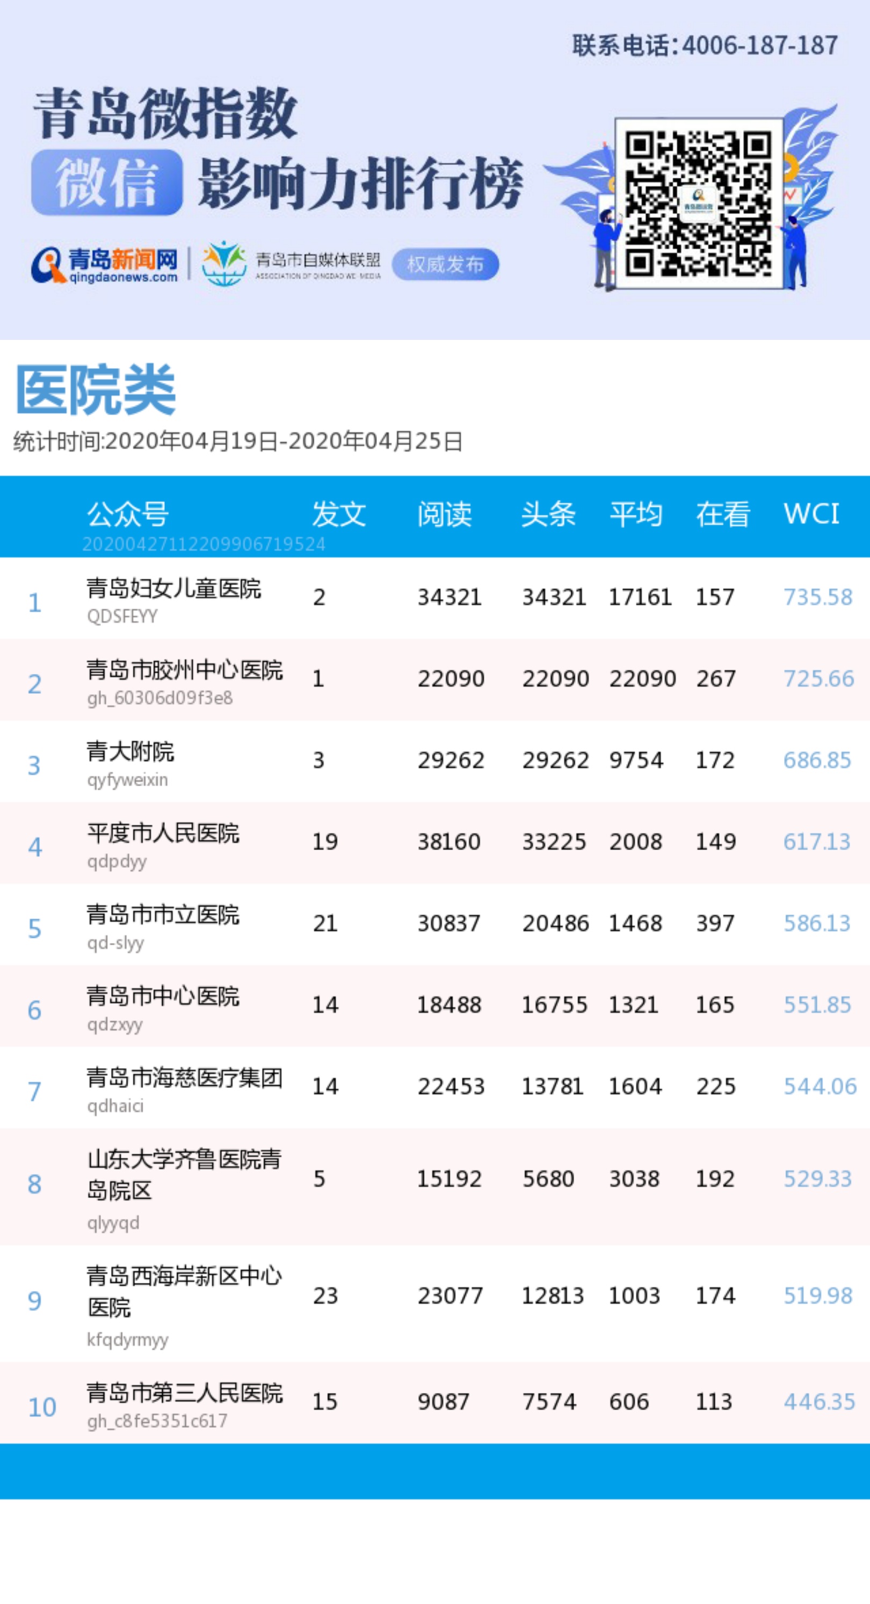Click the QR code image
The image size is (870, 1604).
(698, 203)
